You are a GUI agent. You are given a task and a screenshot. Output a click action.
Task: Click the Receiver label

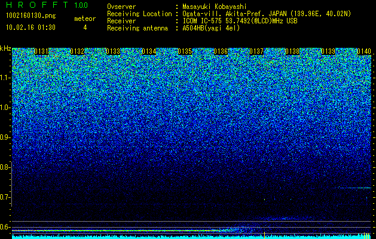pyautogui.click(x=121, y=21)
